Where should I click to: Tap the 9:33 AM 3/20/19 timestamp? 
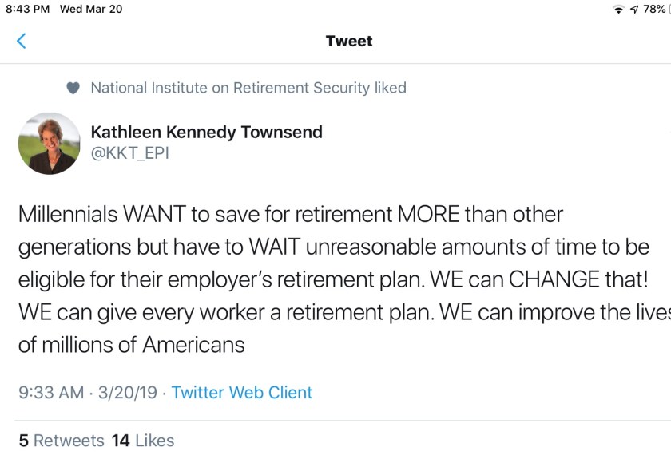[87, 392]
